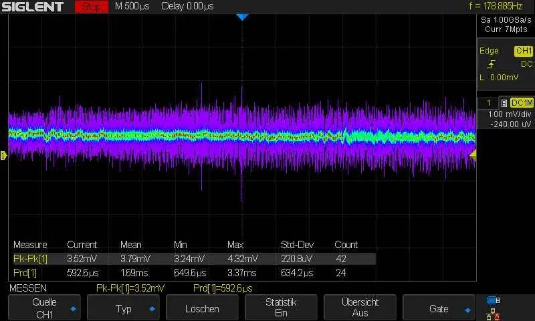535x321 pixels.
Task: Click the bandwidth limit B icon
Action: 503,103
